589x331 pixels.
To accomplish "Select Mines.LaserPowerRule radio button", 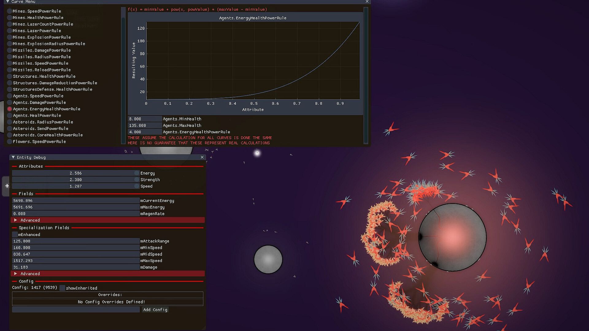I will [x=10, y=31].
